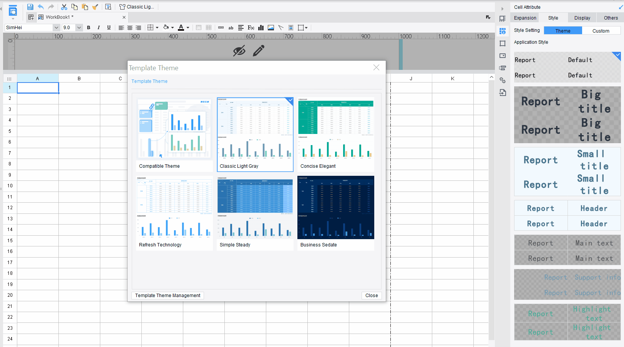Open the formula editor via F(x) icon
This screenshot has height=347, width=624.
(x=251, y=27)
